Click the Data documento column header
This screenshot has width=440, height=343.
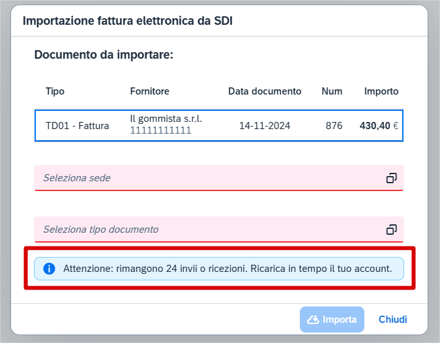pyautogui.click(x=265, y=91)
